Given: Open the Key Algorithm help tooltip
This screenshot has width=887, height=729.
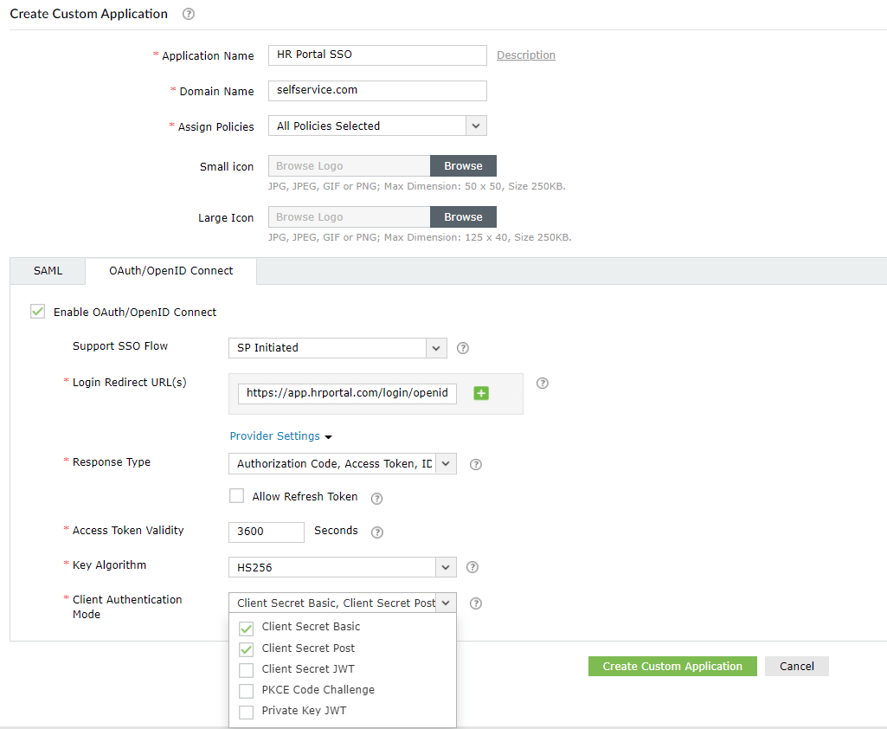Looking at the screenshot, I should [x=472, y=567].
